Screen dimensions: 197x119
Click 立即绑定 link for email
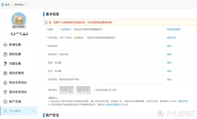pyautogui.click(x=66, y=30)
